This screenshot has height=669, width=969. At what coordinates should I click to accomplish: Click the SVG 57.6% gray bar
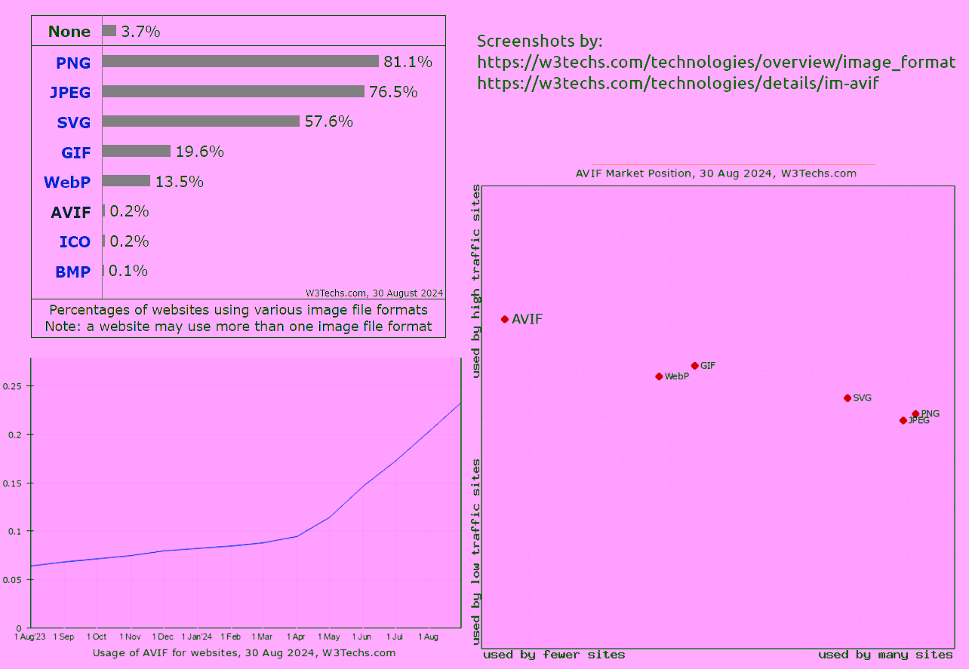pyautogui.click(x=201, y=121)
